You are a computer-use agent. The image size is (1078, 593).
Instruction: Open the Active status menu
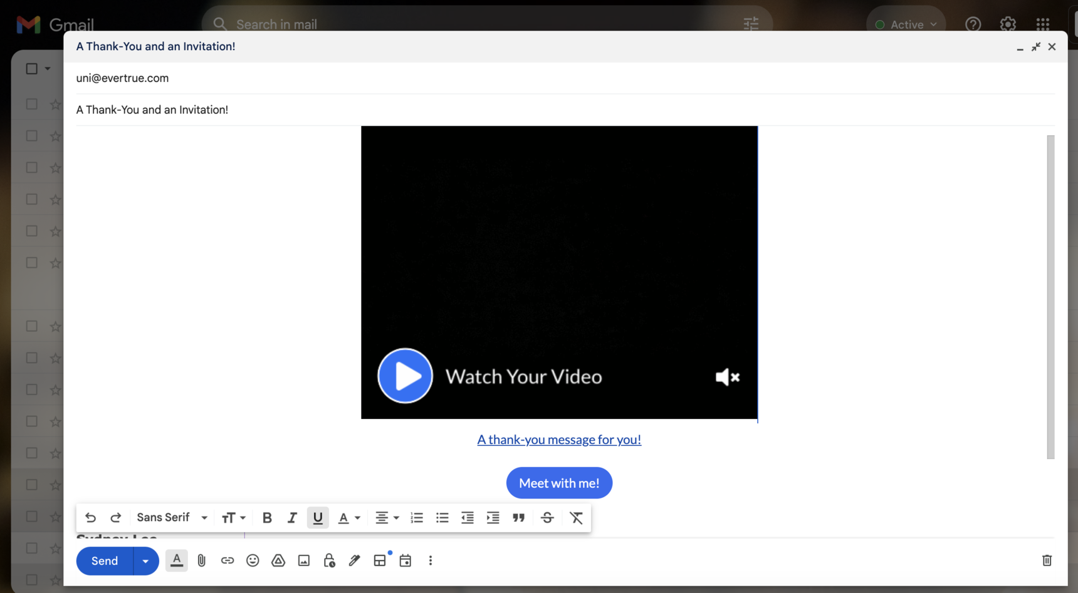[906, 24]
